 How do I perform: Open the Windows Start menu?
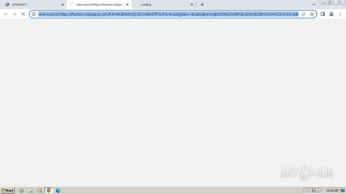[x=8, y=190]
